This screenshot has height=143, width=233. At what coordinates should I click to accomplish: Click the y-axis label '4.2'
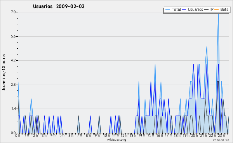tap(13, 60)
